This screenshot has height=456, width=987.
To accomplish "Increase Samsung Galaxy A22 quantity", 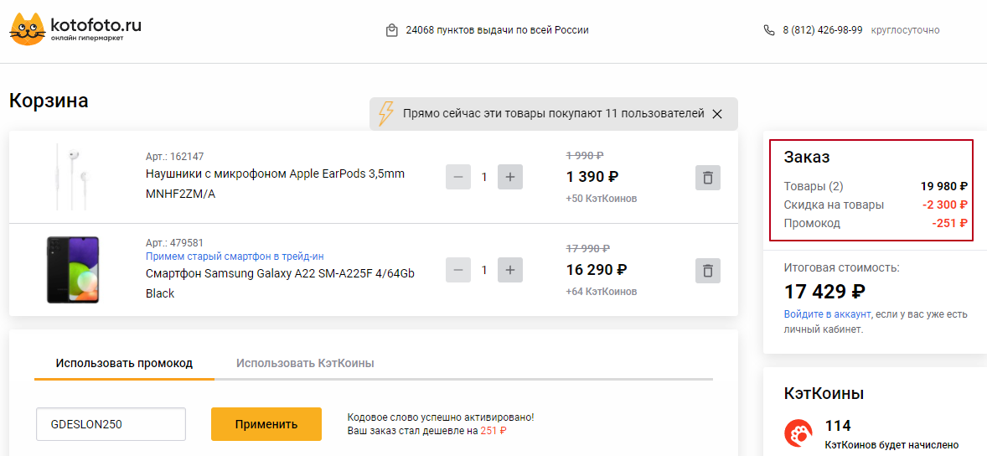I will 510,271.
